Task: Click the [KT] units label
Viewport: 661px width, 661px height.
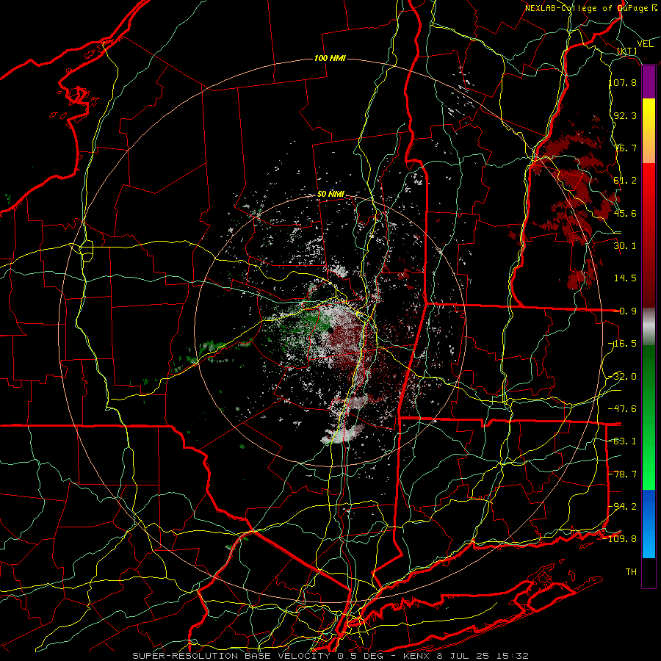Action: pyautogui.click(x=627, y=51)
